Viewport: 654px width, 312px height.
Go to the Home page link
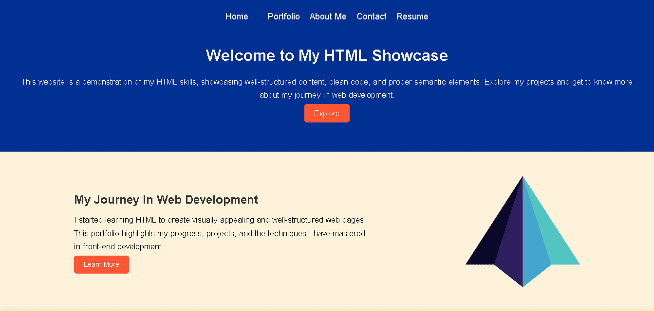(x=237, y=17)
